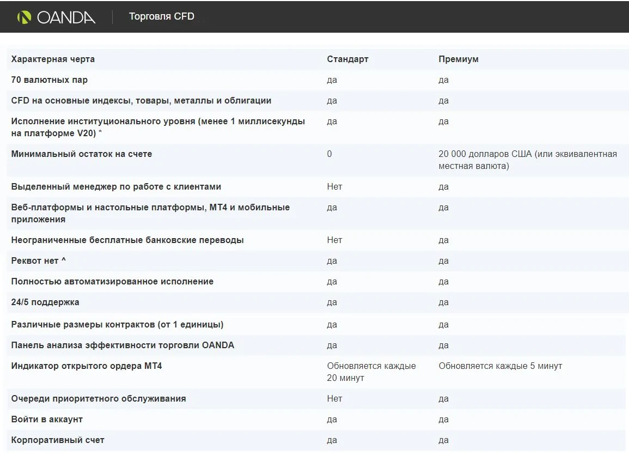Click the OANDA brand name text

click(x=66, y=17)
